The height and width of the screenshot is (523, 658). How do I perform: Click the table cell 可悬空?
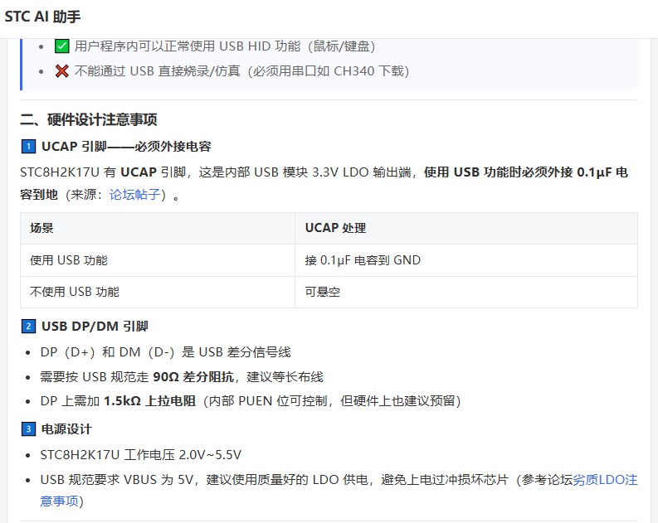466,292
